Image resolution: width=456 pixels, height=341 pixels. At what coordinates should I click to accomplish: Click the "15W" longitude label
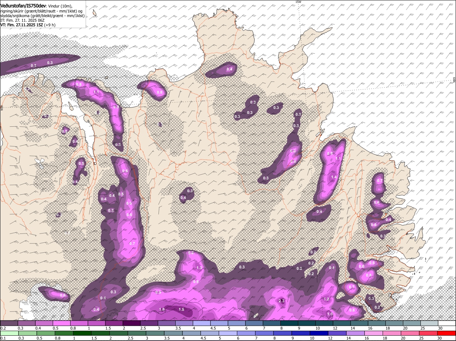point(298,2)
